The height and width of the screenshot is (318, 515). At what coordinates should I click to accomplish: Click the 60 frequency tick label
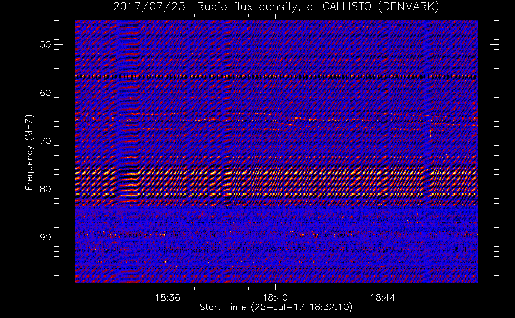click(45, 93)
